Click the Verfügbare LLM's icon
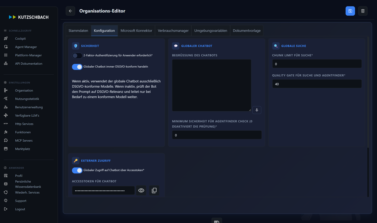Image resolution: width=377 pixels, height=223 pixels. [x=6, y=115]
